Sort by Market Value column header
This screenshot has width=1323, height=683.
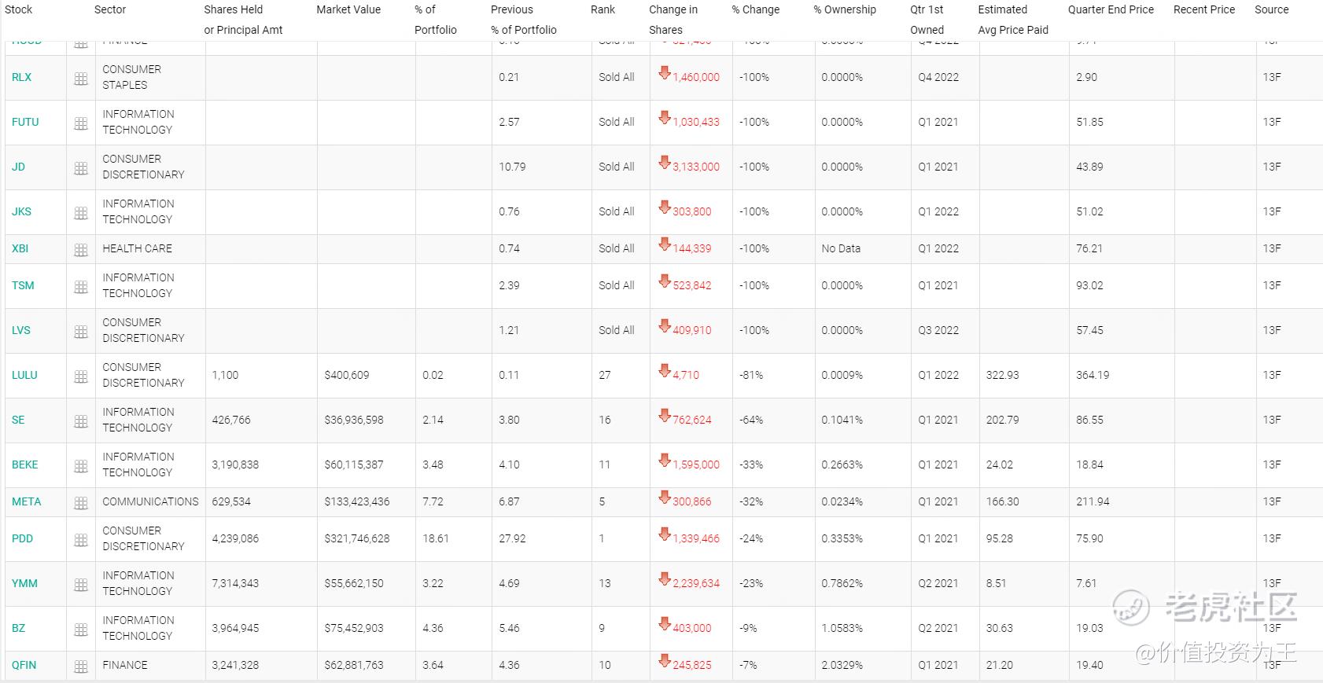coord(348,9)
